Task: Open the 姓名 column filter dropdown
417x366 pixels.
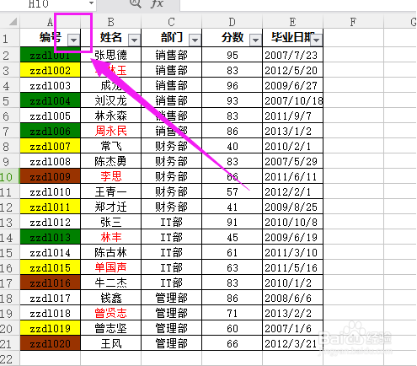Action: tap(135, 40)
